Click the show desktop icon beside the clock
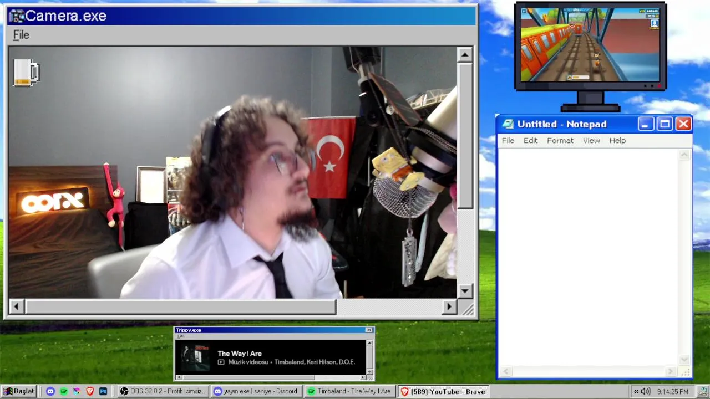Screen dimensions: 710x399 pyautogui.click(x=702, y=391)
